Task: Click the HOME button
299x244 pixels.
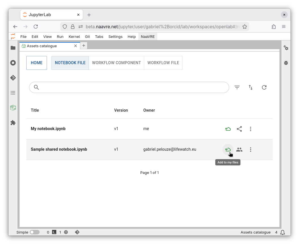Action: [36, 63]
